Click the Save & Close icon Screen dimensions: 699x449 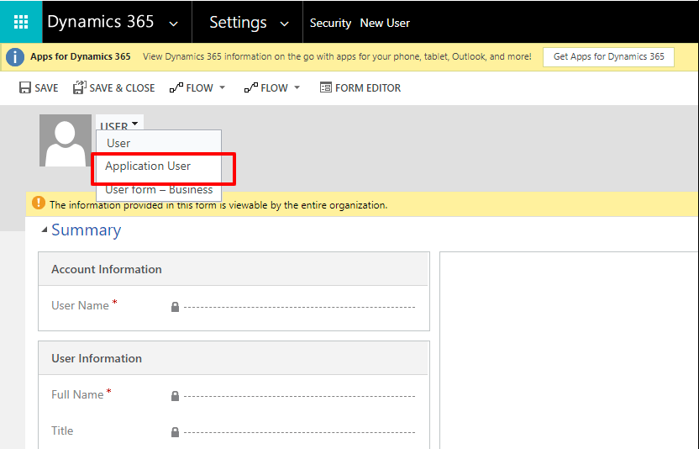(80, 87)
